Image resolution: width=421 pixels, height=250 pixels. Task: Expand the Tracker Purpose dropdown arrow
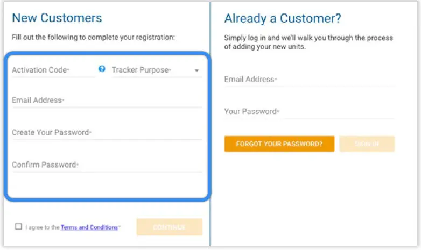coord(197,70)
